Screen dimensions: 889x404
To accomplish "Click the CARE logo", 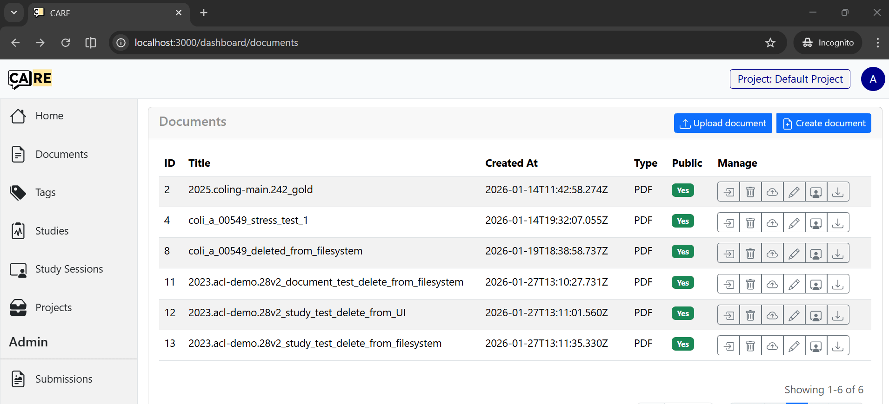I will [30, 79].
